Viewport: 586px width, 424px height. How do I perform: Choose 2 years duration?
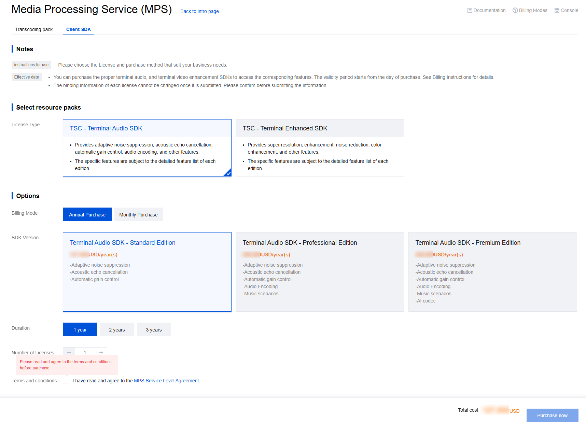click(117, 330)
